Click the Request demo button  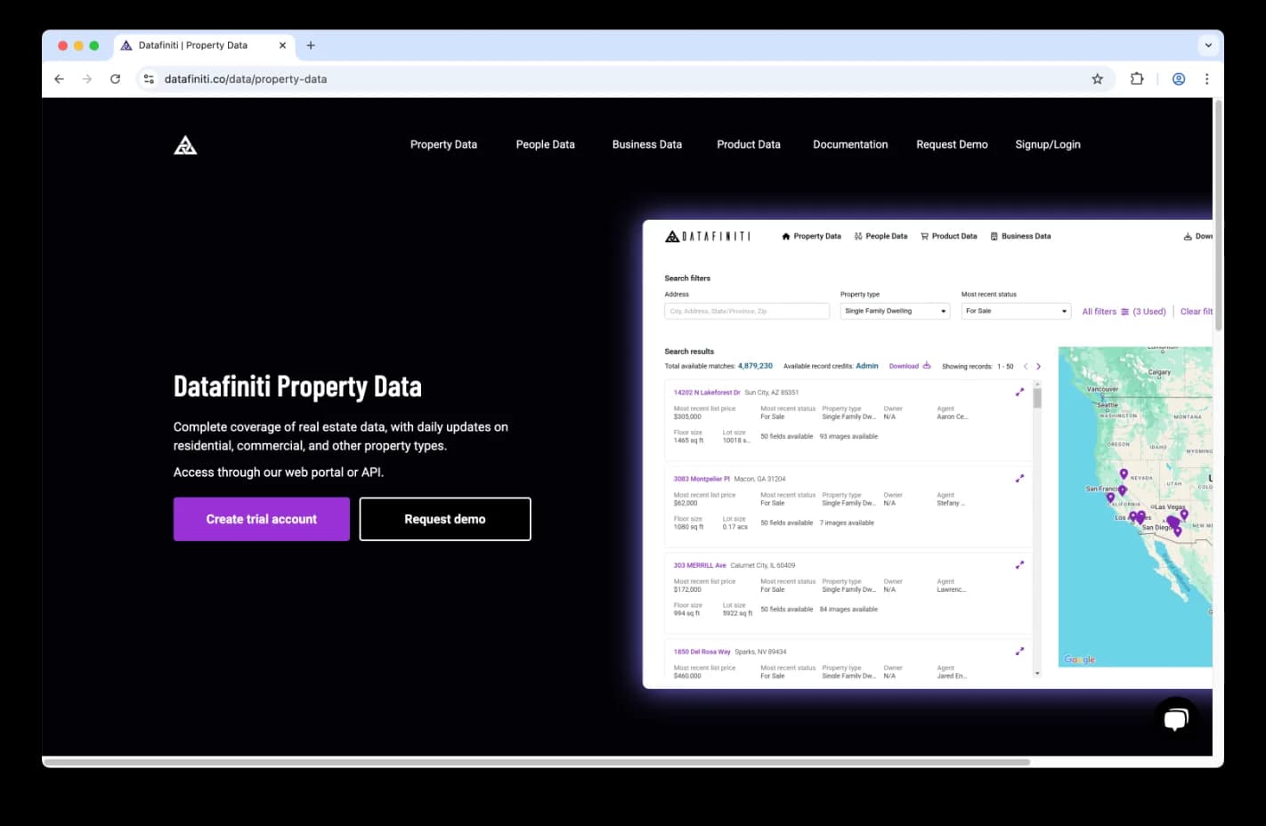click(444, 519)
